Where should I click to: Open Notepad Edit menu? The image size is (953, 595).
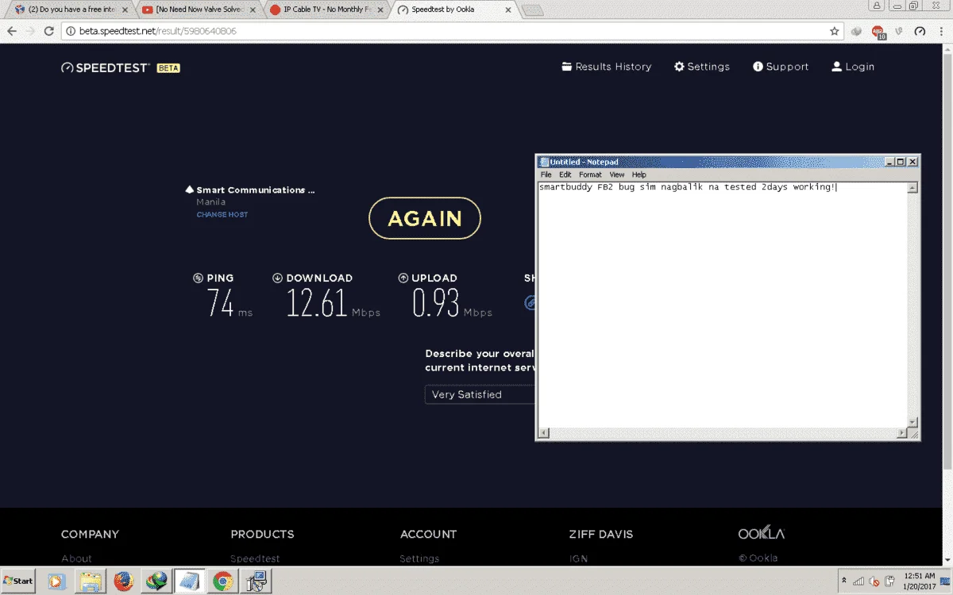[x=565, y=175]
